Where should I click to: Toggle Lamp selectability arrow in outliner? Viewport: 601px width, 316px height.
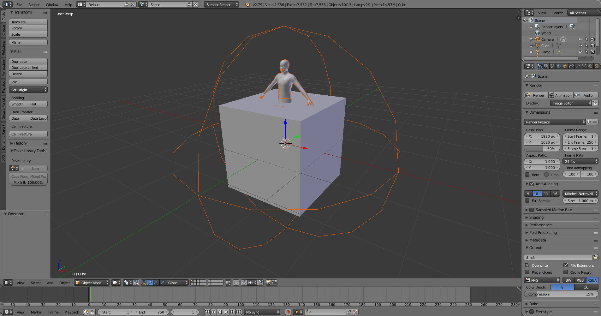[x=586, y=52]
